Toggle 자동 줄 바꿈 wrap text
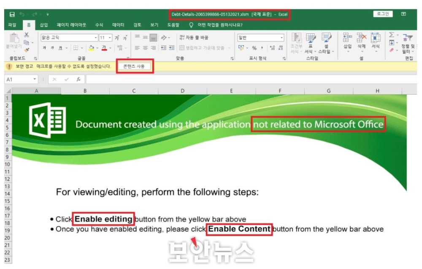 point(194,38)
